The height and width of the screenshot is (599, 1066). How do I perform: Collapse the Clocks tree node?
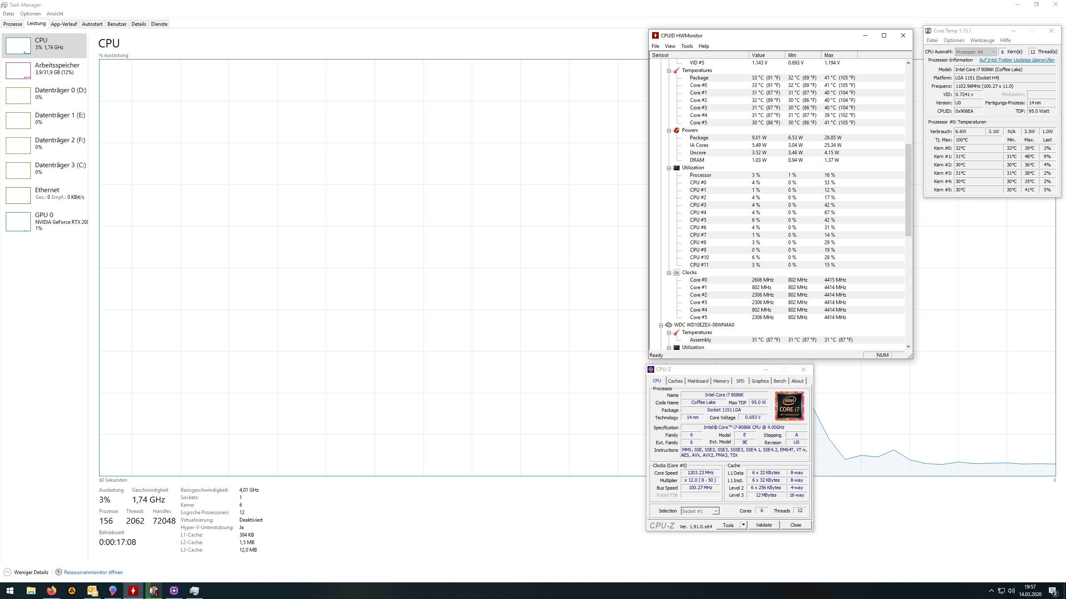(669, 273)
